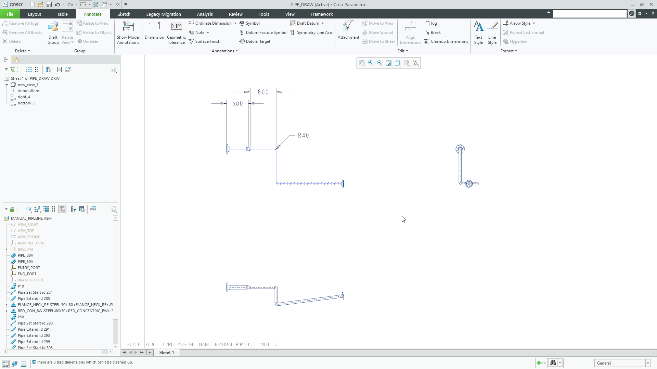This screenshot has height=369, width=657.
Task: Open the File menu
Action: [x=10, y=14]
